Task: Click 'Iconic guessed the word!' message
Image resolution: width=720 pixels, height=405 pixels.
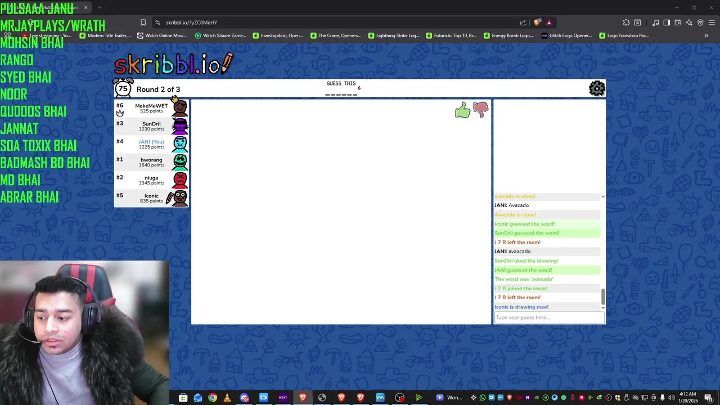Action: click(x=524, y=224)
